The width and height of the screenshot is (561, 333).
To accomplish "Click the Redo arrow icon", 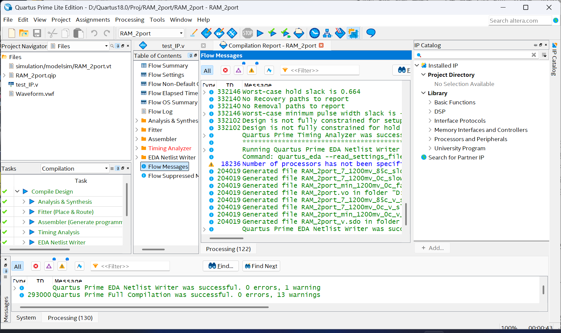I will [107, 33].
